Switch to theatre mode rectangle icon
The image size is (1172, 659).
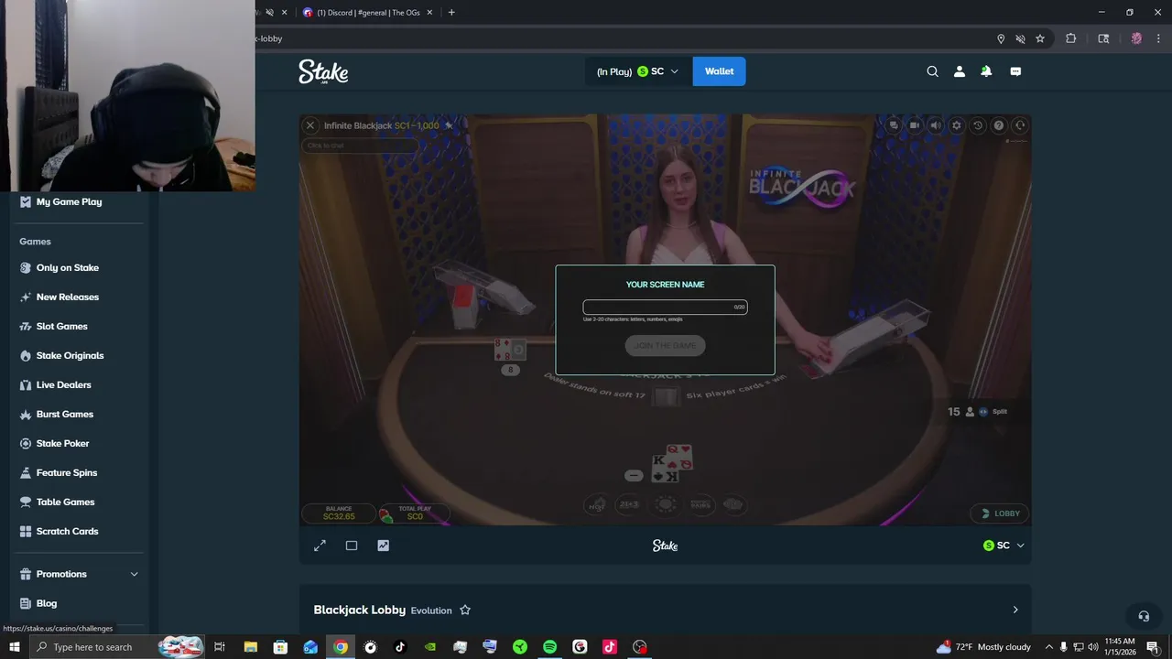pos(352,546)
